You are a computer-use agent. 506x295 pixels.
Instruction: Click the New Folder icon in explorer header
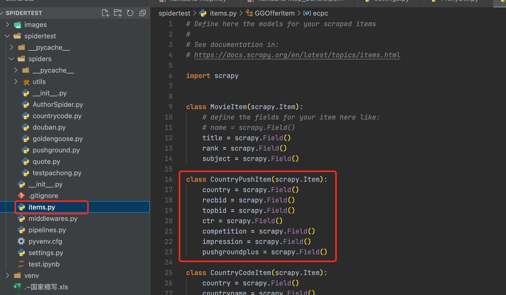[x=118, y=13]
